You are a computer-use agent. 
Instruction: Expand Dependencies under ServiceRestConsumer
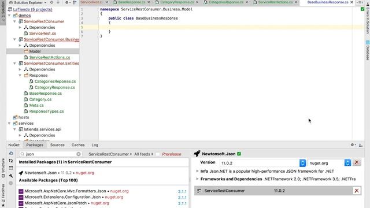[x=20, y=28]
